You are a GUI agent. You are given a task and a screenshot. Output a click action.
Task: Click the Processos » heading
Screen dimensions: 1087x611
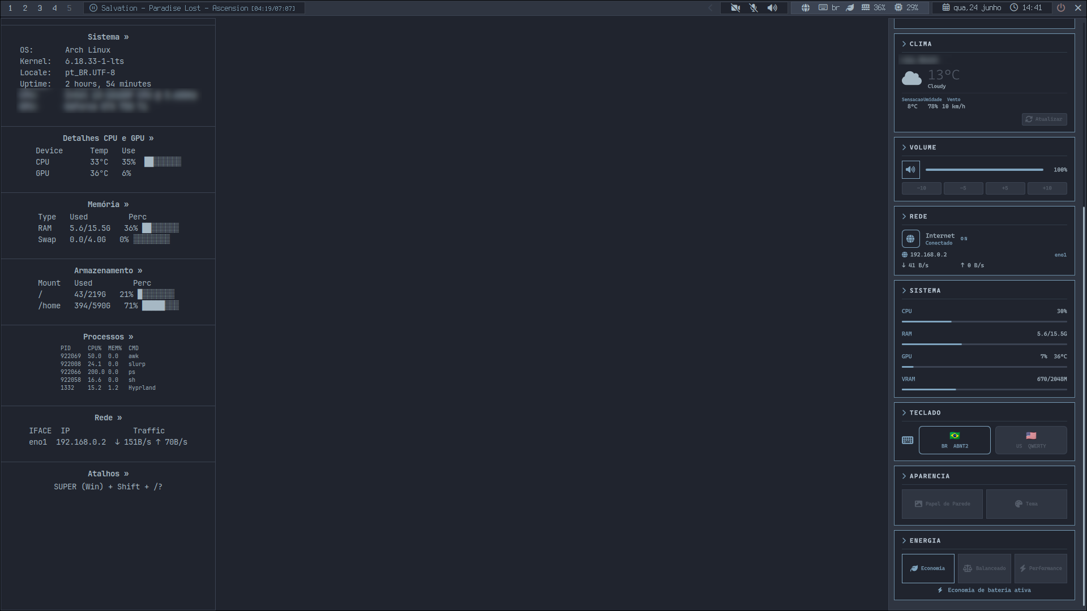point(108,337)
